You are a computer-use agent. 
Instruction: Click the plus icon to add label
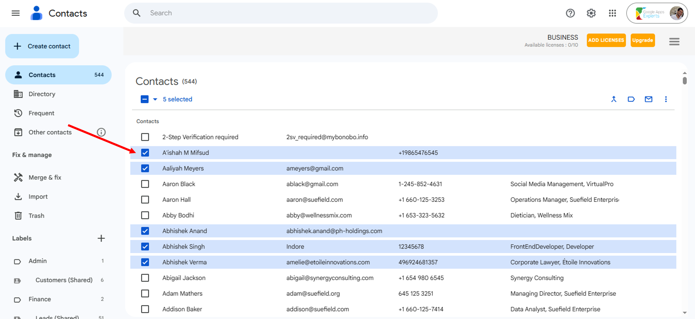coord(101,238)
